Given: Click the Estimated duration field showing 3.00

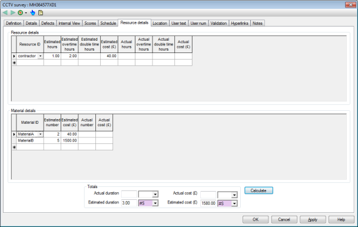Looking at the screenshot, I should click(129, 203).
